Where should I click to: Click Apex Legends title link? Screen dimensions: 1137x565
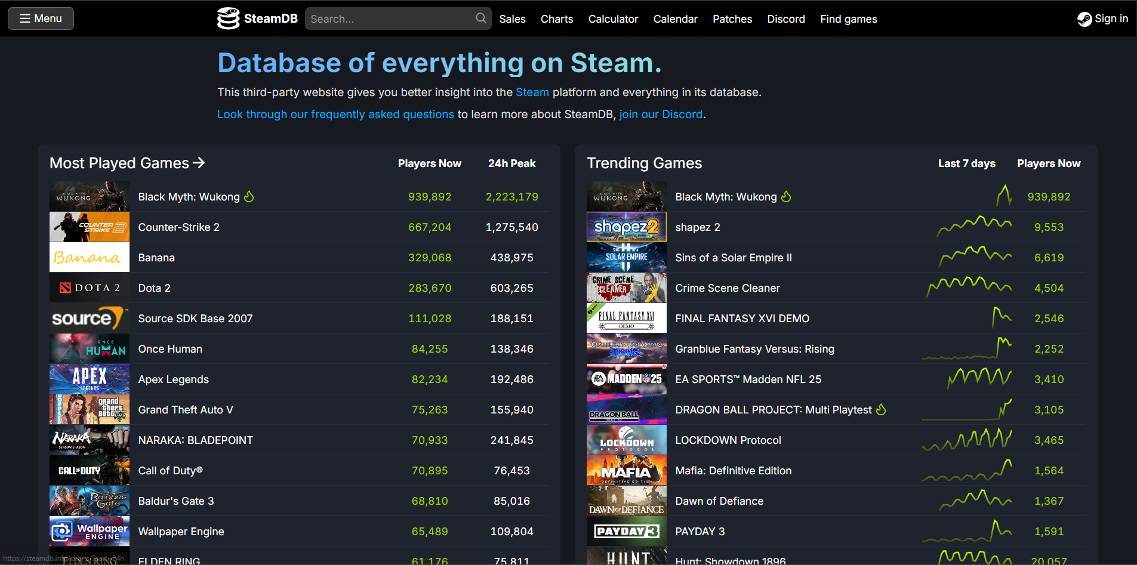tap(174, 379)
